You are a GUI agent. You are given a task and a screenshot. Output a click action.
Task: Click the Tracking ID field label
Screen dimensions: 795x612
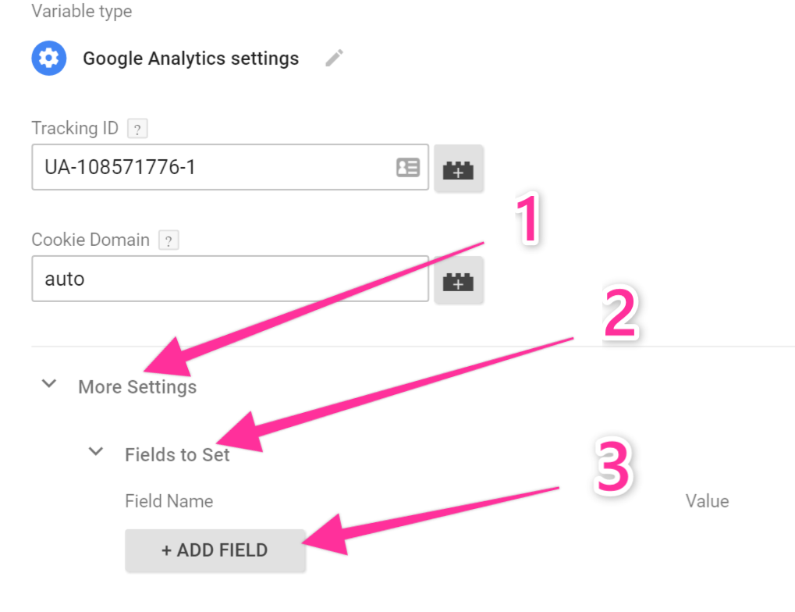(x=75, y=128)
